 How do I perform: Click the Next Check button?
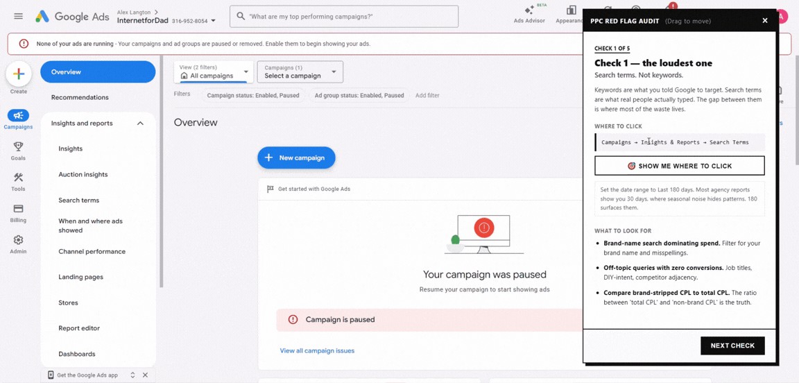(x=732, y=346)
